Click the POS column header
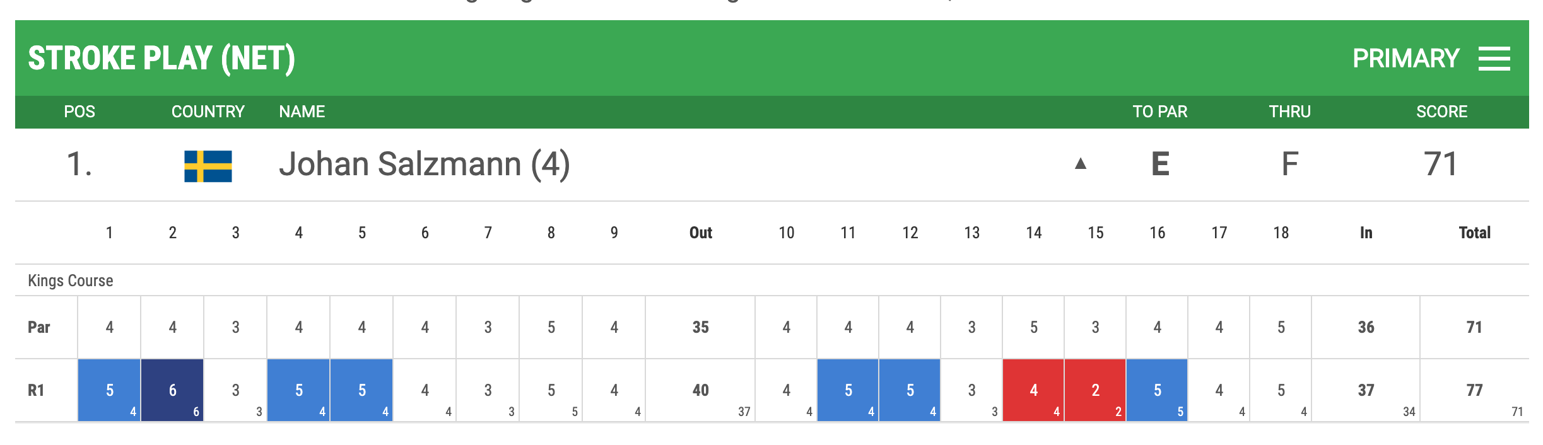Image resolution: width=1543 pixels, height=445 pixels. tap(79, 112)
